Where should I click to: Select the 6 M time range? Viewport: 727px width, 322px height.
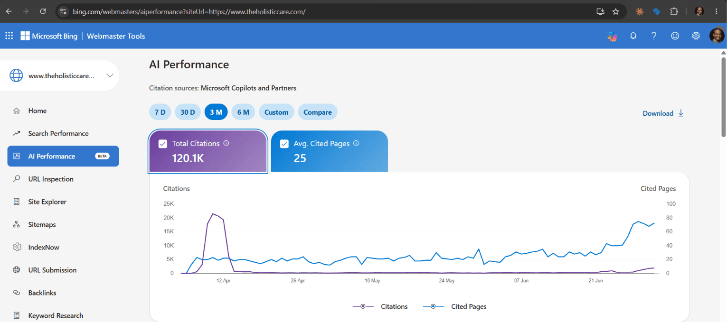click(243, 112)
